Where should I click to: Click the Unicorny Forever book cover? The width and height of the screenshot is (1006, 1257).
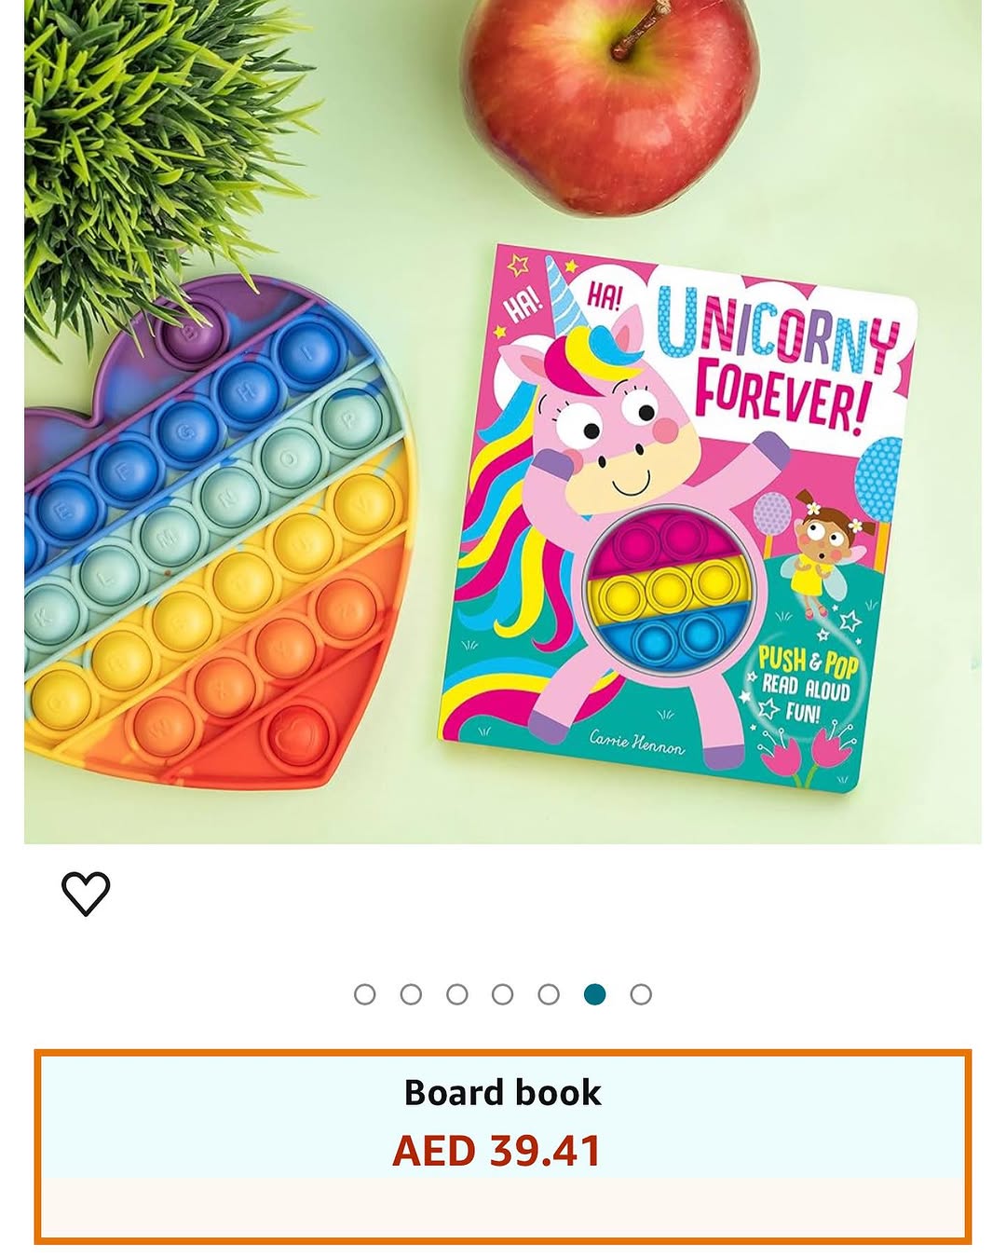coord(678,518)
